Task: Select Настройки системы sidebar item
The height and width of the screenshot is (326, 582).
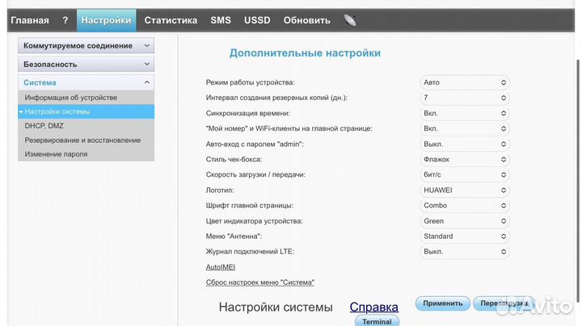Action: pos(86,111)
